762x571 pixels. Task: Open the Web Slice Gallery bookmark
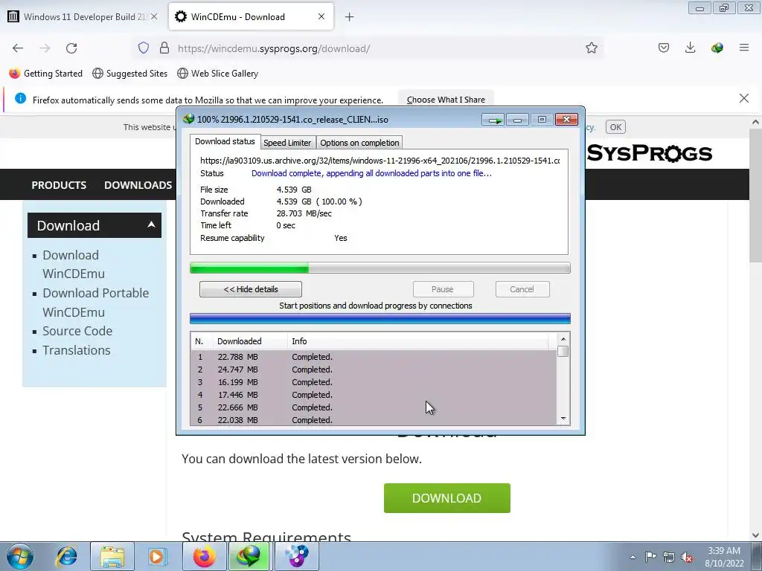(x=218, y=74)
